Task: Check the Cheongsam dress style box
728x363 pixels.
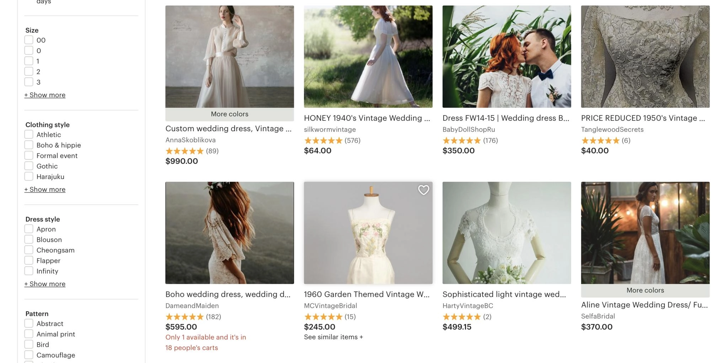Action: click(x=29, y=250)
